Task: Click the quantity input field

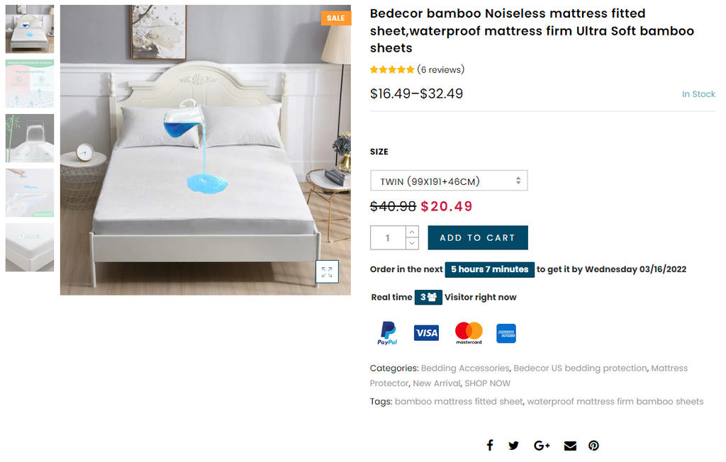Action: pyautogui.click(x=388, y=238)
